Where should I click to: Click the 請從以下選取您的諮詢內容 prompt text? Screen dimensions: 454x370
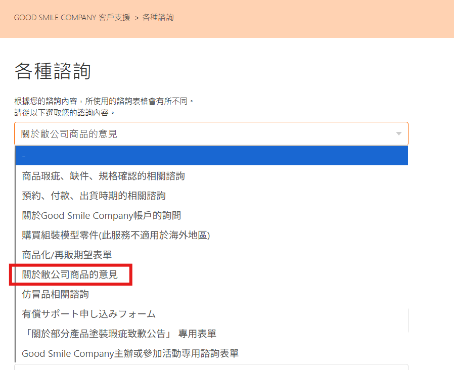(65, 112)
